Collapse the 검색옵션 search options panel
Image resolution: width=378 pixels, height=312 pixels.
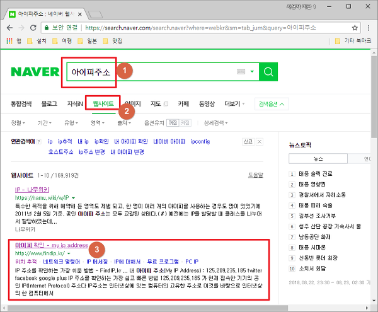click(272, 104)
